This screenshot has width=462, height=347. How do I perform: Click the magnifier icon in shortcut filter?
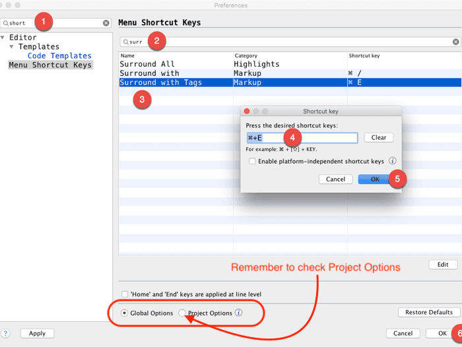coord(125,42)
